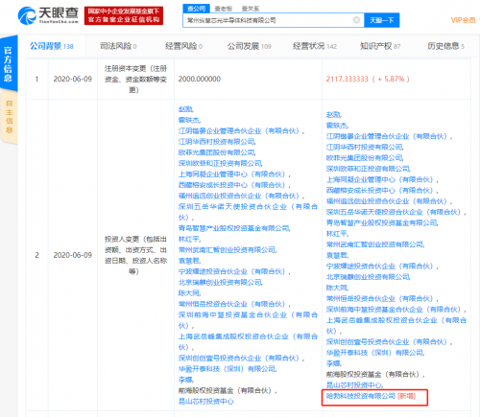This screenshot has height=417, width=480.
Task: Open 袁慧君 in the pre-change investor list
Action: (x=189, y=261)
